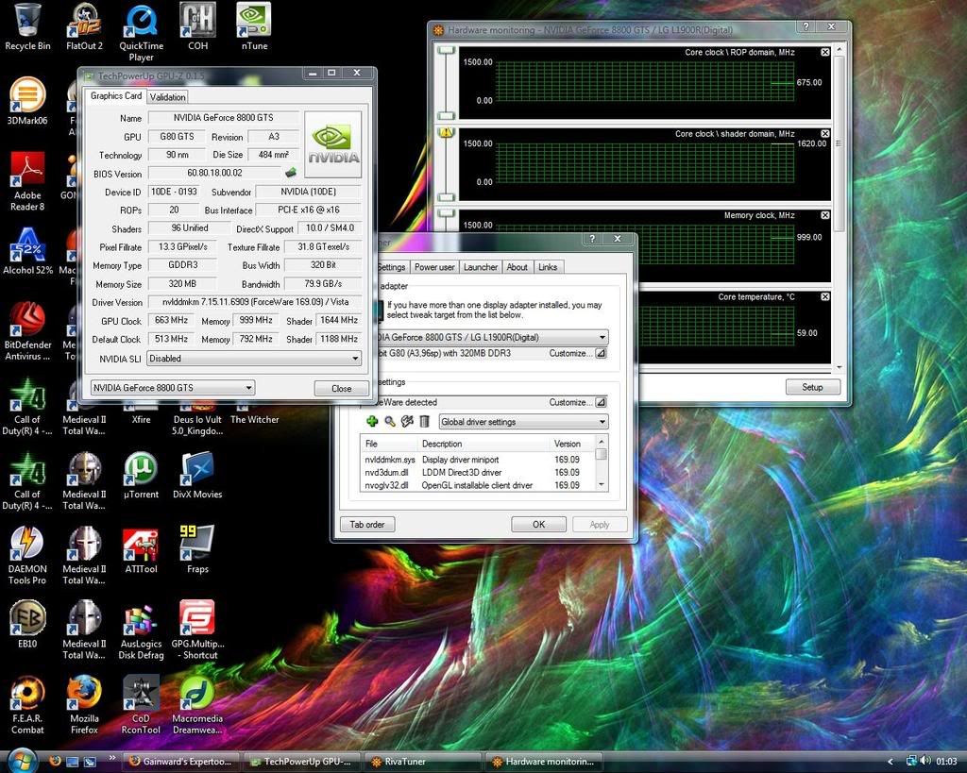967x773 pixels.
Task: Show hidden system tray icons arrow
Action: (x=890, y=762)
